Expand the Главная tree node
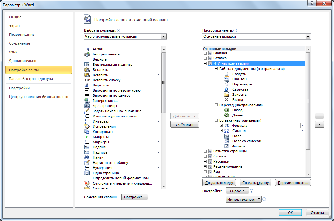Screen dimensions: 334x221 point(205,53)
